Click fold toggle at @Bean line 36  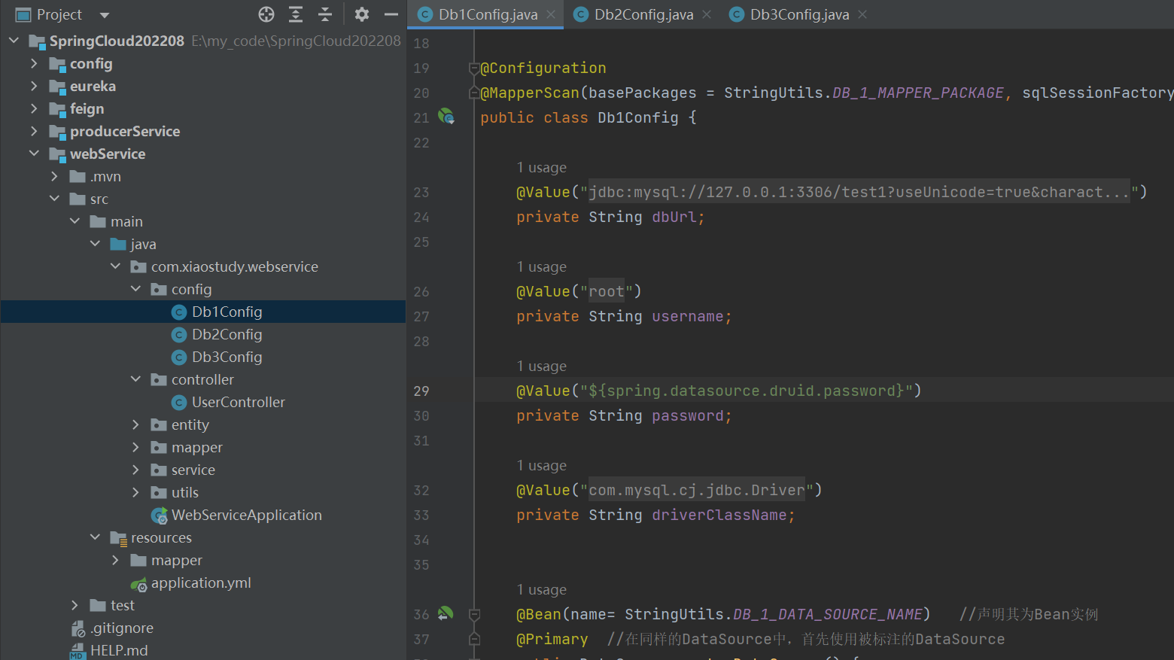(x=474, y=615)
